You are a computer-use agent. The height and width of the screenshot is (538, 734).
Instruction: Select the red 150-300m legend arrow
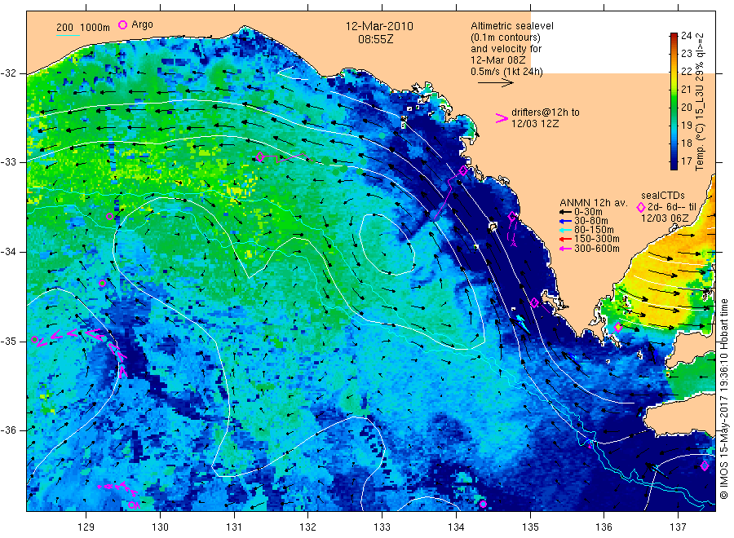[x=565, y=239]
